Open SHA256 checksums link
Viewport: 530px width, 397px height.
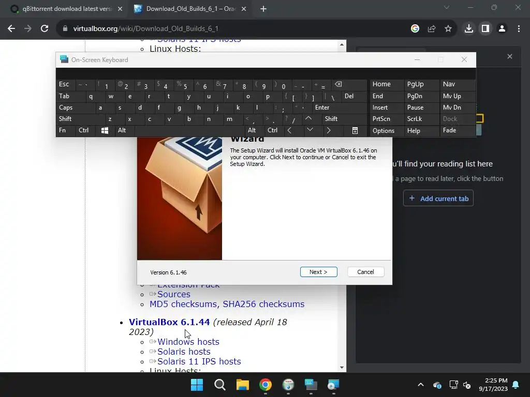coord(263,304)
